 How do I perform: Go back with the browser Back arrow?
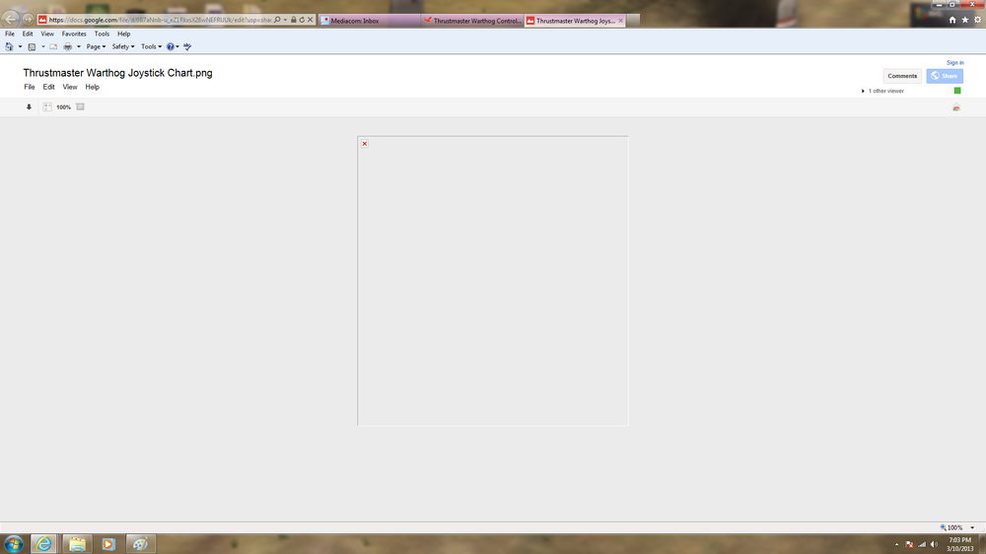click(x=11, y=20)
